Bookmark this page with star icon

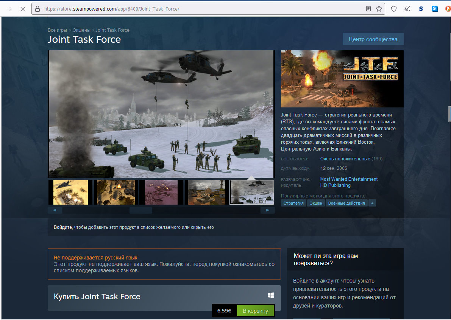coord(379,9)
